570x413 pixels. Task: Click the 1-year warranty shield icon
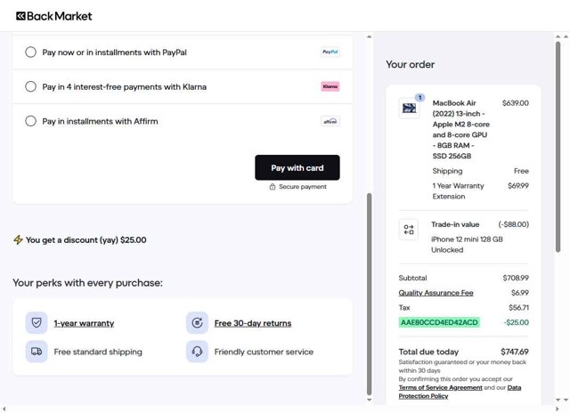[37, 323]
